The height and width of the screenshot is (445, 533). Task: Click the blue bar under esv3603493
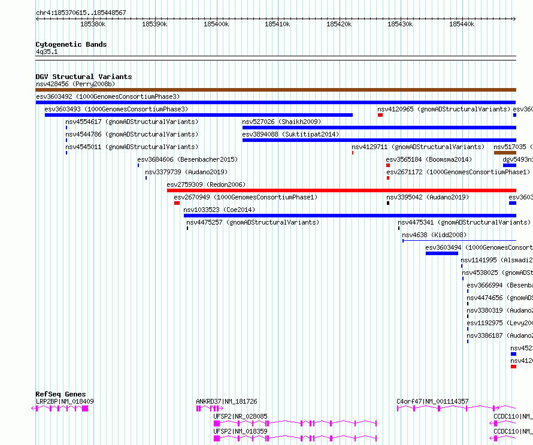coord(199,115)
